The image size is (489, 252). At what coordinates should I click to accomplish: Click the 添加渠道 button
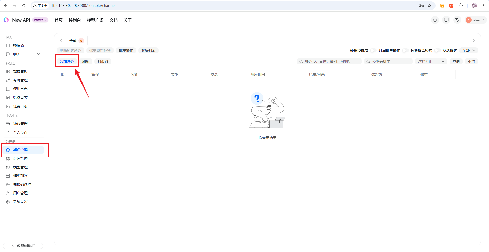[x=67, y=61]
